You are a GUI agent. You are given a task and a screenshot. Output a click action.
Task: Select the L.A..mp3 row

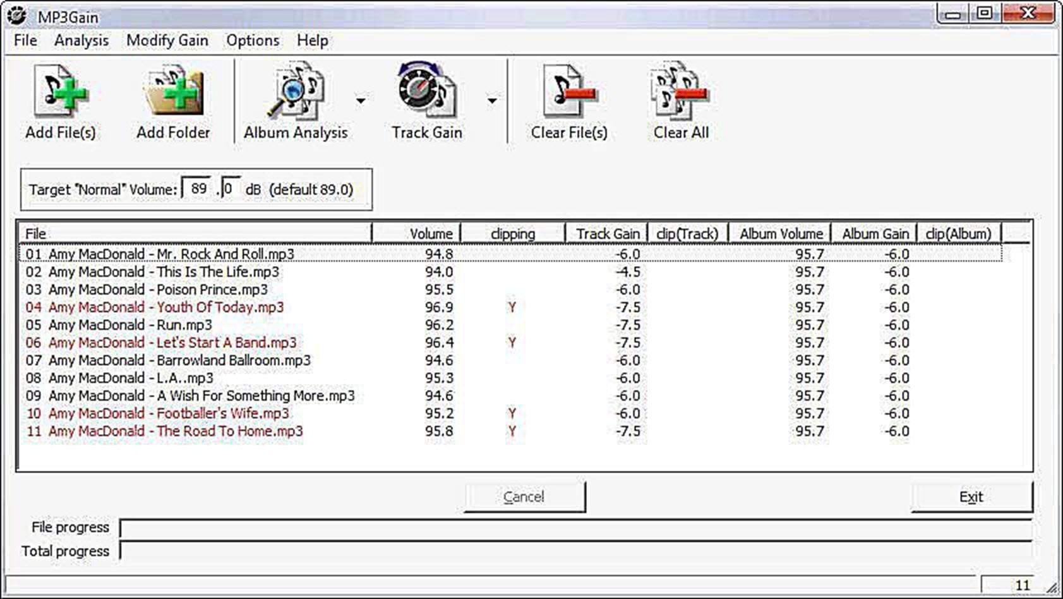click(x=511, y=378)
